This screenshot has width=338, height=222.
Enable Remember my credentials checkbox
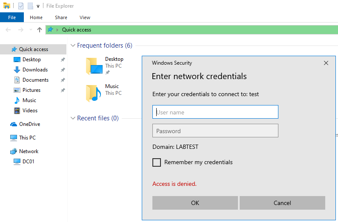coord(157,162)
